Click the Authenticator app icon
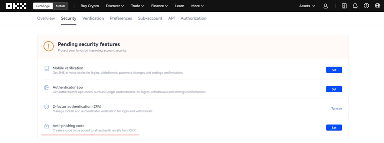This screenshot has width=384, height=143. (46, 88)
